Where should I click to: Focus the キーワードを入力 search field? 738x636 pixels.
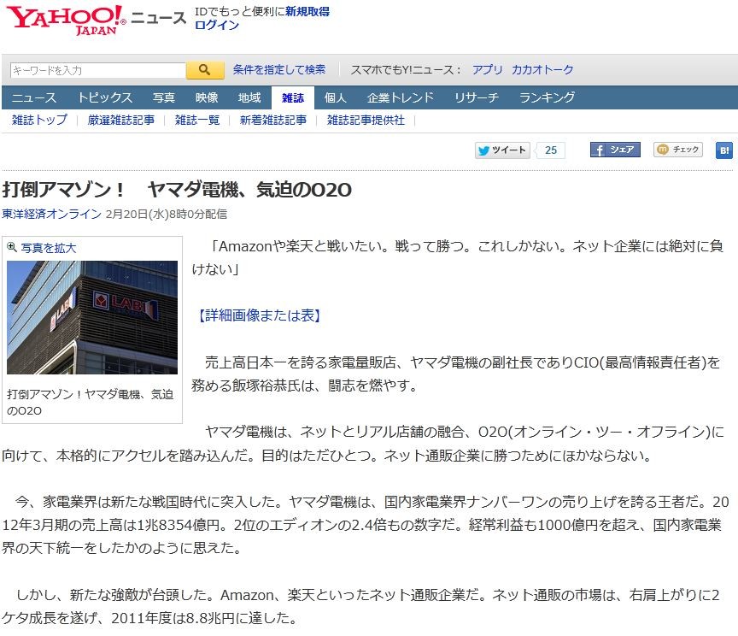coord(98,70)
